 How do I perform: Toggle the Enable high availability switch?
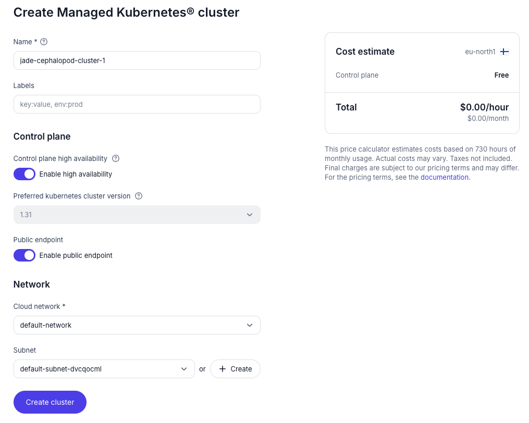[x=24, y=174]
